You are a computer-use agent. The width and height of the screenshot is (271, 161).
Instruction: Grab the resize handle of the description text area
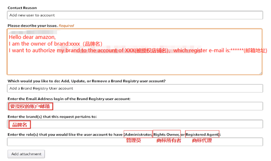(261, 73)
